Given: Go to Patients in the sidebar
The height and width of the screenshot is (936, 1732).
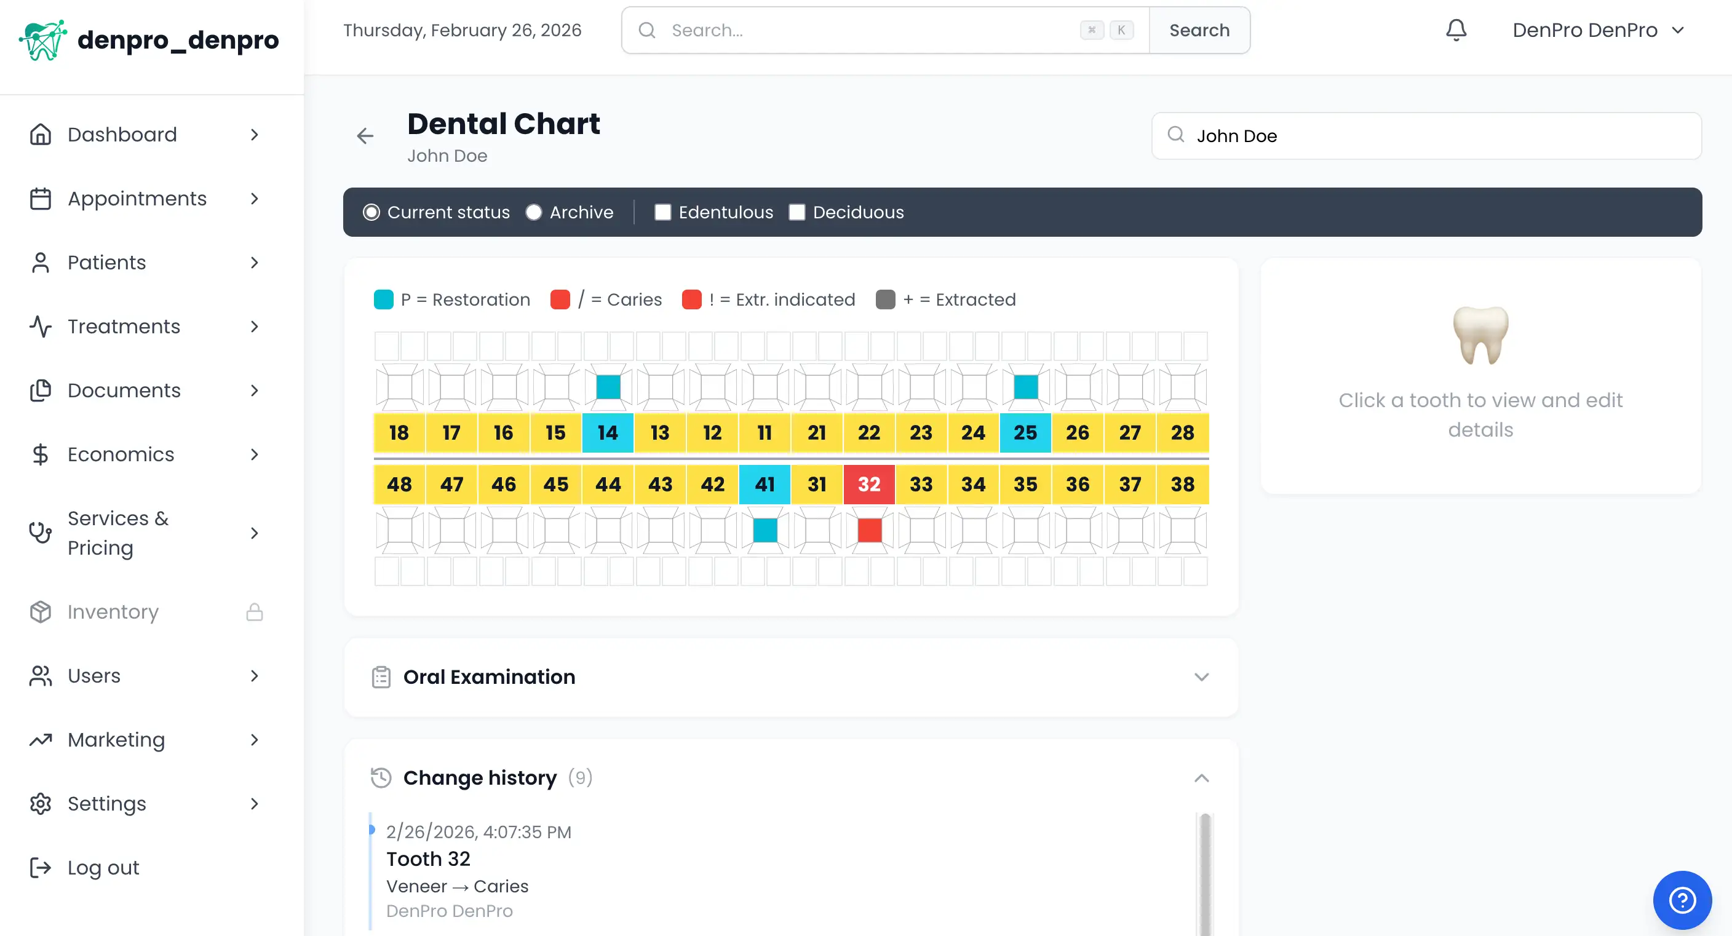Looking at the screenshot, I should (41, 262).
